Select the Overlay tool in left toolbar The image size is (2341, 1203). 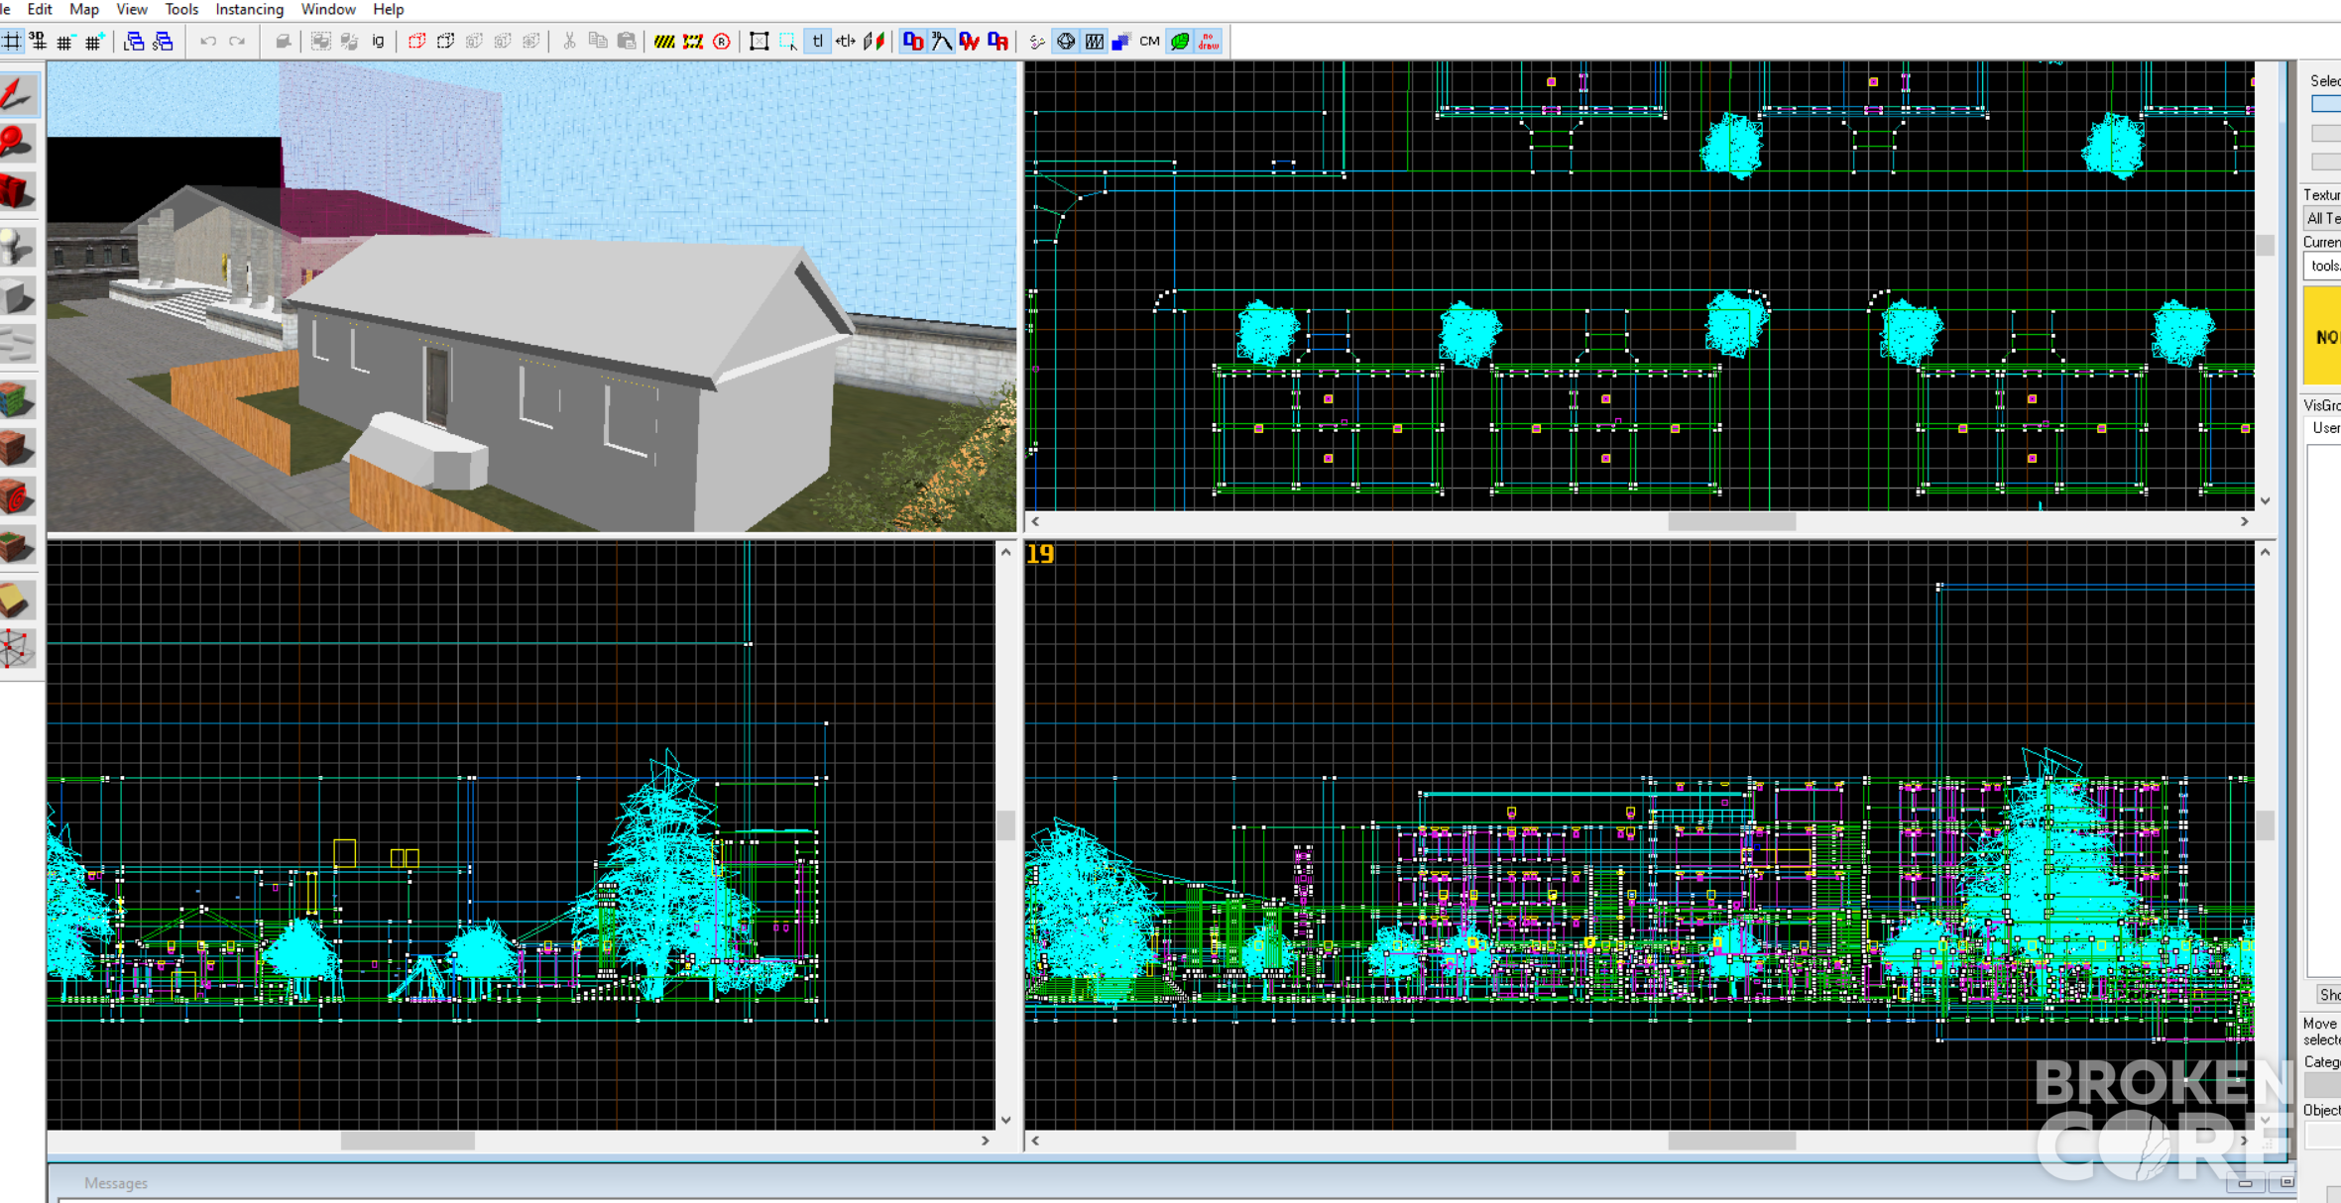click(x=17, y=545)
